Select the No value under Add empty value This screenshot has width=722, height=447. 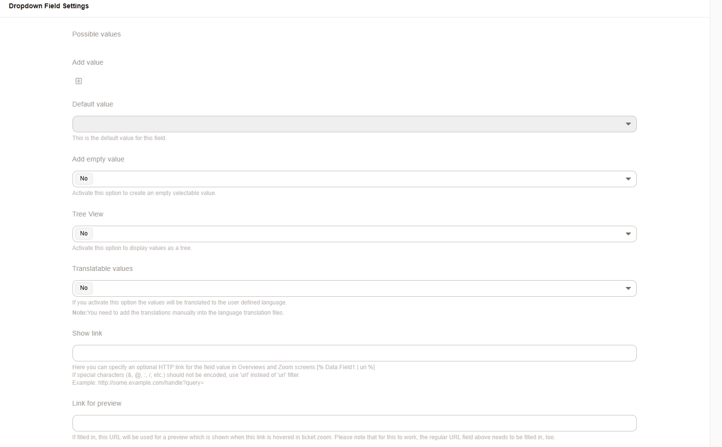pyautogui.click(x=83, y=179)
